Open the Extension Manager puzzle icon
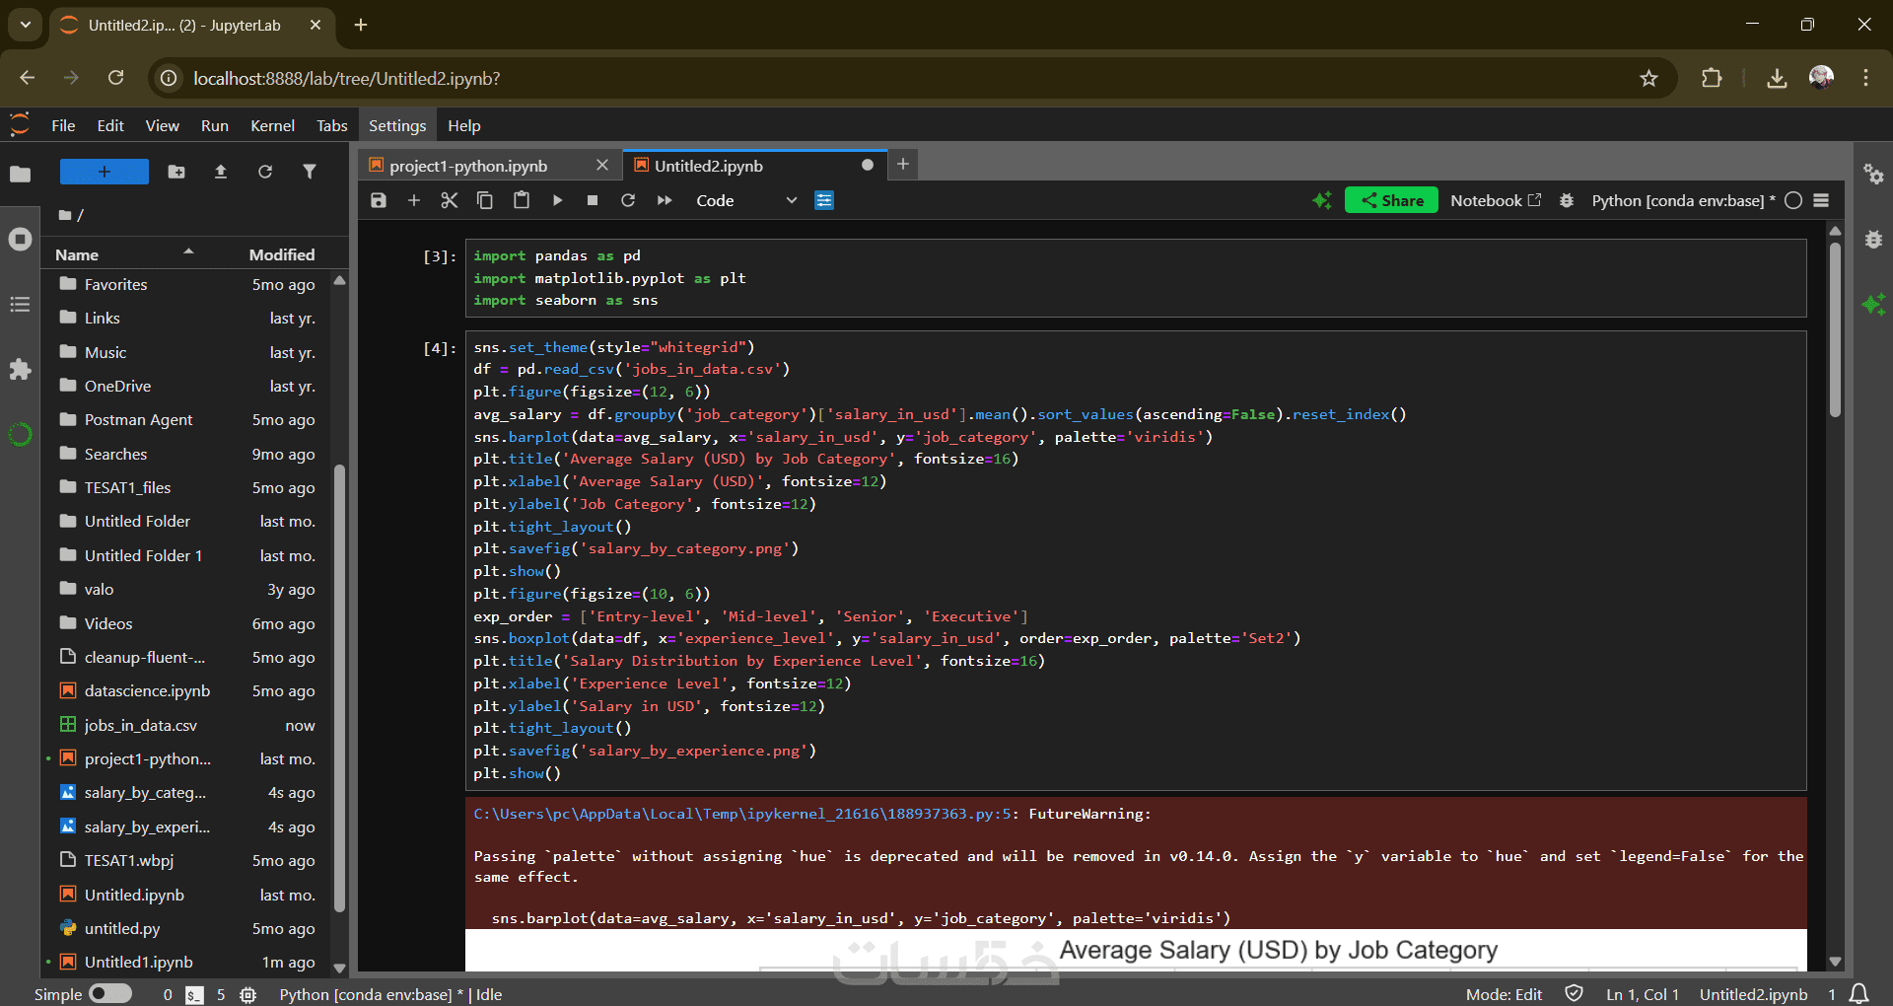The width and height of the screenshot is (1893, 1006). [x=20, y=370]
